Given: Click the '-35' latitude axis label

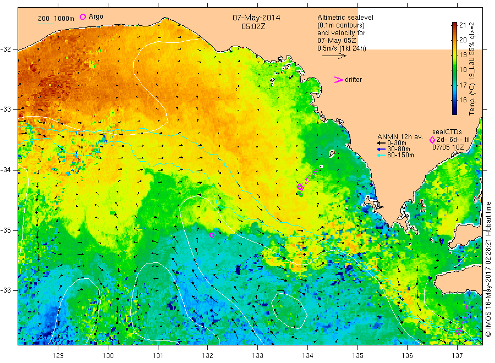Looking at the screenshot, I should pyautogui.click(x=6, y=230).
